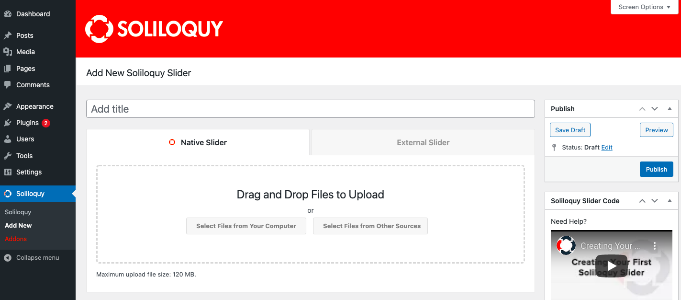Viewport: 681px width, 300px height.
Task: Click the Edit status link
Action: pos(607,148)
